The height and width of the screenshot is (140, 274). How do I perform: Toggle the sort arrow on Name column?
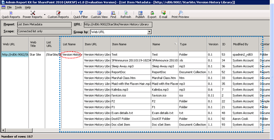click(x=176, y=44)
